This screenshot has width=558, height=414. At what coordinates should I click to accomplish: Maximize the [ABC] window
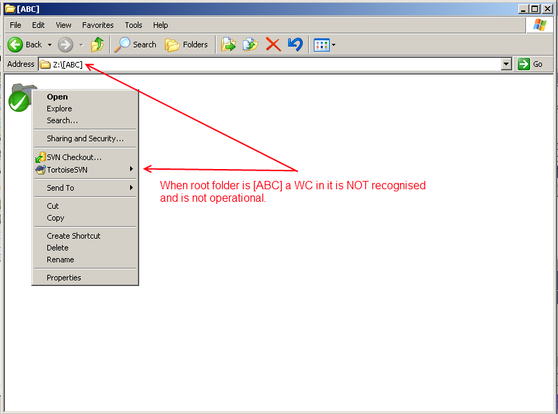[534, 9]
